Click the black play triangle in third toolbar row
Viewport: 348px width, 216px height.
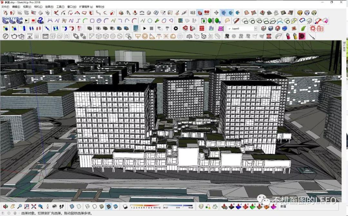coord(144,28)
